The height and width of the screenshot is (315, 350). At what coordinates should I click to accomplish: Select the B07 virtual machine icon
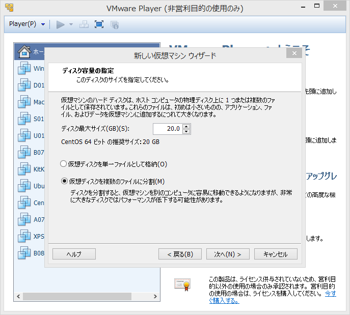coord(24,152)
